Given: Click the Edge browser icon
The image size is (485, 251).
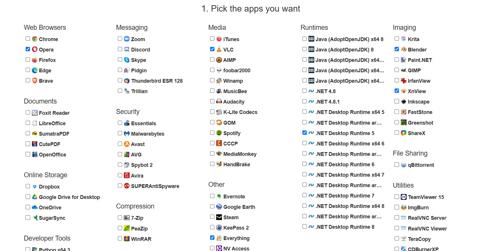Looking at the screenshot, I should pyautogui.click(x=35, y=70).
